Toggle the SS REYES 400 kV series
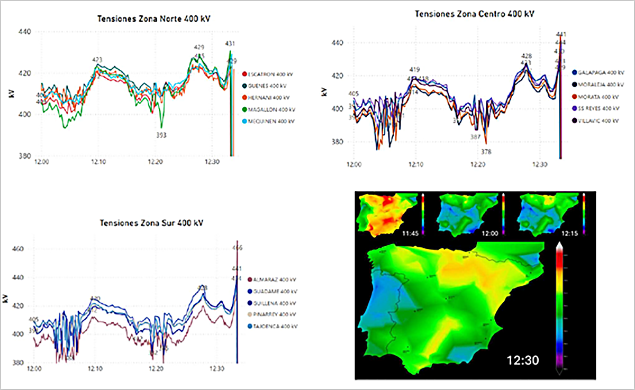This screenshot has width=635, height=390. pos(598,108)
